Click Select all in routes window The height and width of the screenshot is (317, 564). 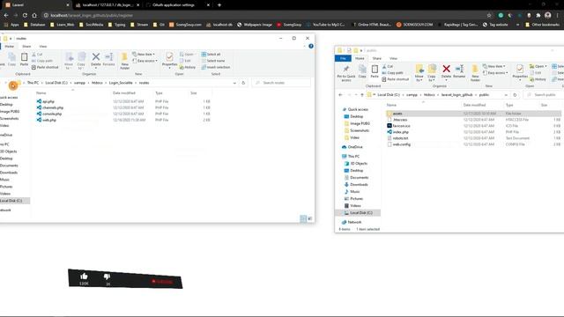click(211, 55)
